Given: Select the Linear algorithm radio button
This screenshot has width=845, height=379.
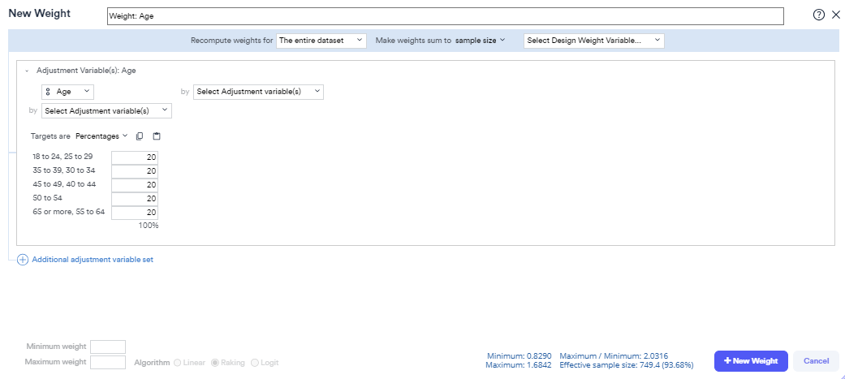Looking at the screenshot, I should click(x=177, y=363).
